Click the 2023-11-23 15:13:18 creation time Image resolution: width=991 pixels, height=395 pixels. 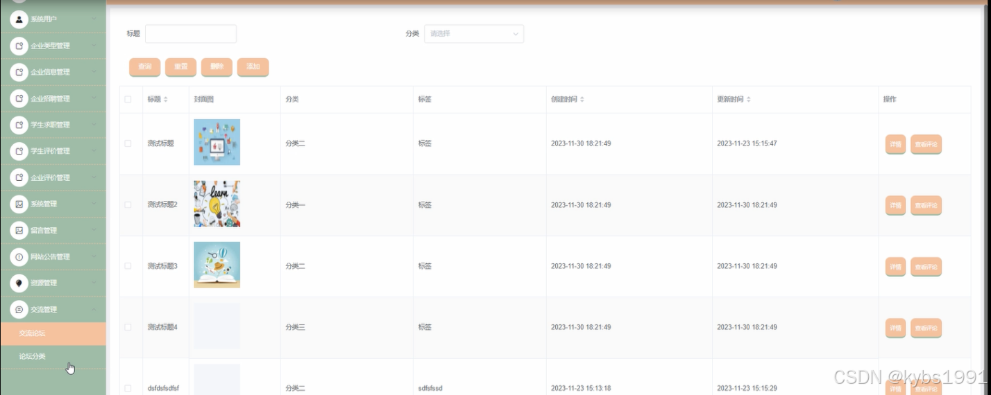click(581, 389)
